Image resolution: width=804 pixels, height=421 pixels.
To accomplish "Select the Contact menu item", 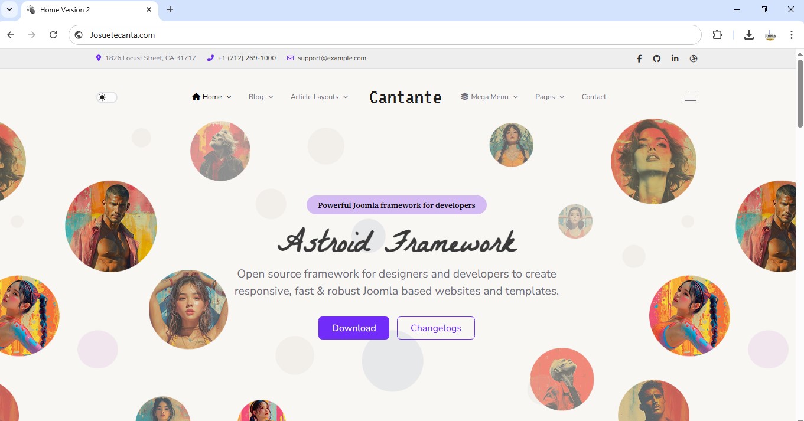I will click(x=594, y=96).
